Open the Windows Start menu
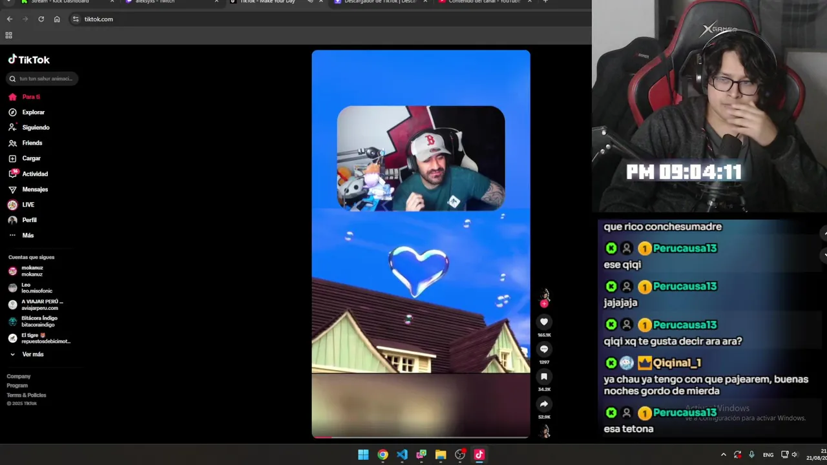Image resolution: width=827 pixels, height=465 pixels. (363, 455)
